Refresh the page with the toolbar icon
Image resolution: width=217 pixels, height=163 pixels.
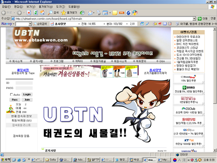36,13
